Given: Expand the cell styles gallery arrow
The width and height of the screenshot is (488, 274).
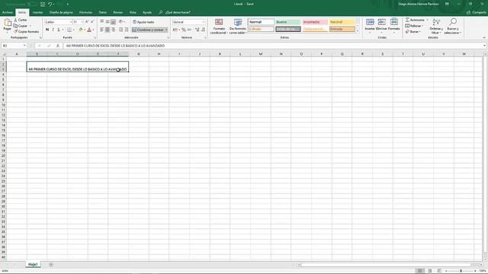Looking at the screenshot, I should coord(358,31).
